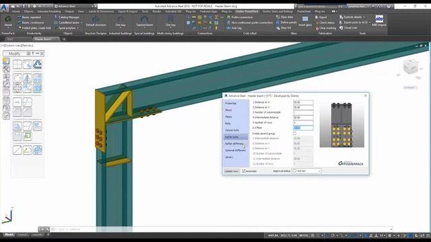Click the Anti Sag tool
431x242 pixels.
click(234, 28)
